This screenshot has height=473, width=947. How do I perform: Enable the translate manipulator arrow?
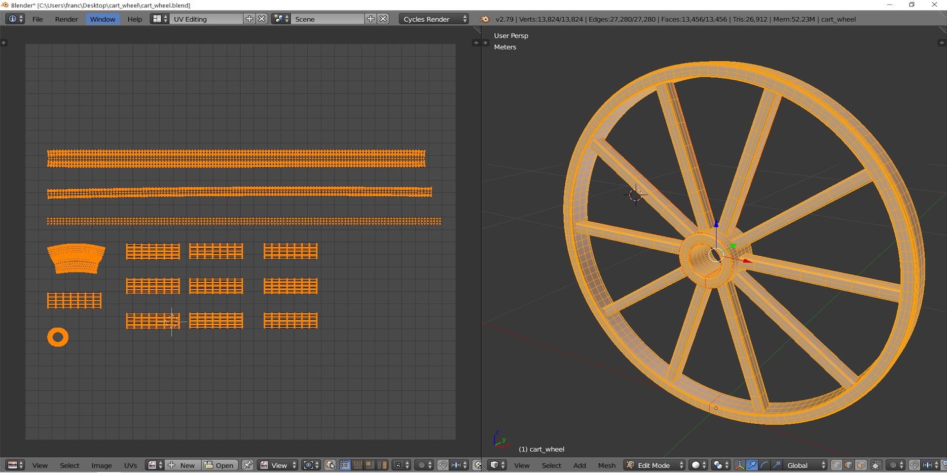752,465
